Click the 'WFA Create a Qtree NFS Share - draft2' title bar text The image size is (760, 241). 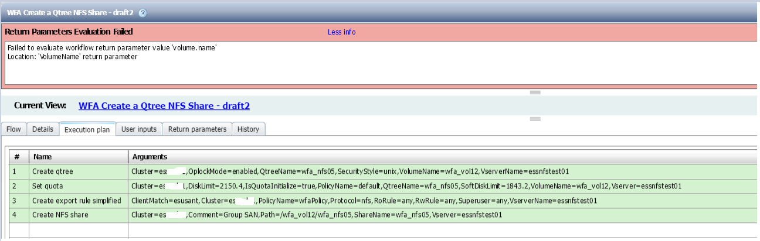click(x=70, y=12)
